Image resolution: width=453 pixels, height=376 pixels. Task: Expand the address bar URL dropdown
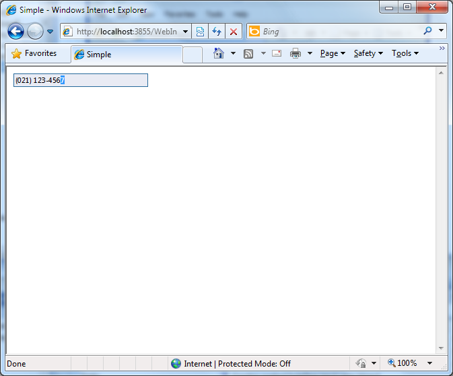[185, 32]
